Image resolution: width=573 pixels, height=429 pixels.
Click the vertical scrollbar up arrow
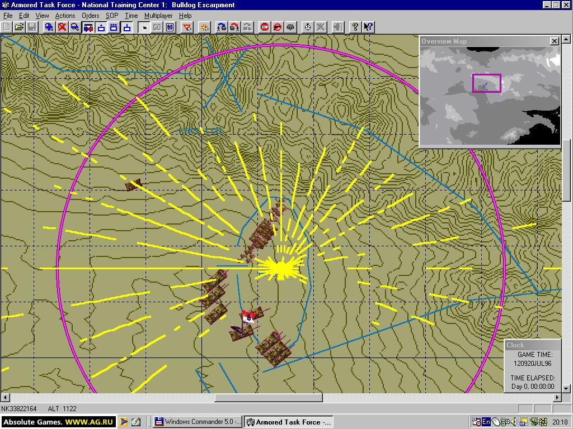(566, 39)
